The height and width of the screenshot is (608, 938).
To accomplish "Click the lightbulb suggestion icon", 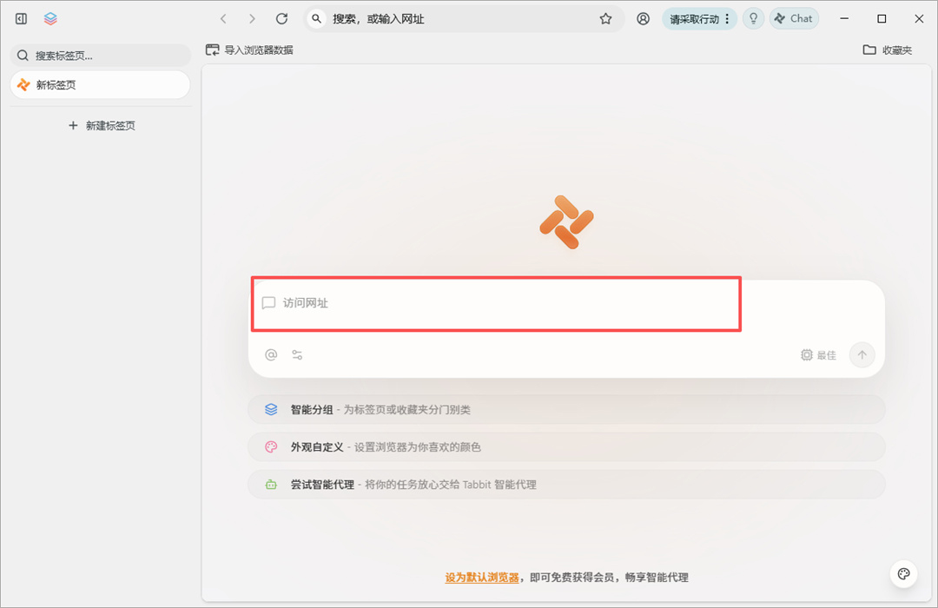I will coord(753,18).
